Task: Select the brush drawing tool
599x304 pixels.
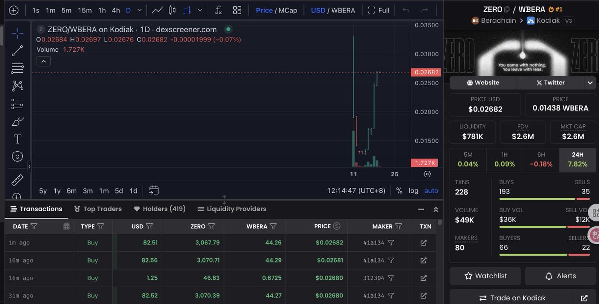Action: pos(17,121)
